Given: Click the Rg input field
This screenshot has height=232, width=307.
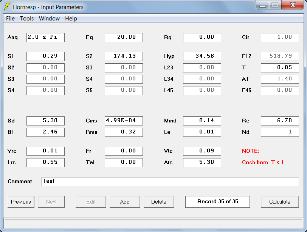Looking at the screenshot, I should (x=202, y=38).
